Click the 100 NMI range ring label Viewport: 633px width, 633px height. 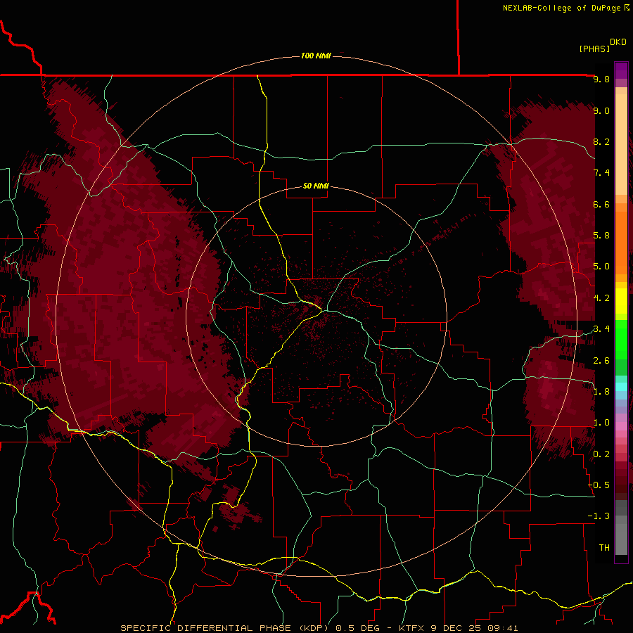pos(316,56)
